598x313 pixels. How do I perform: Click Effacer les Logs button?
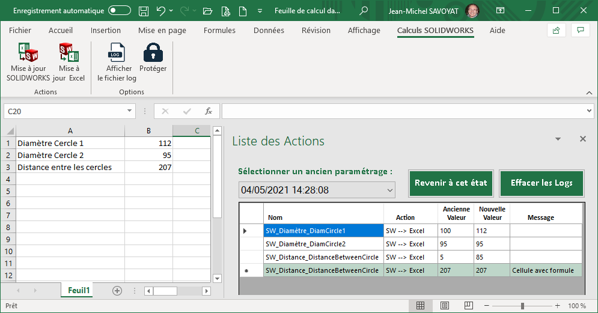[542, 183]
